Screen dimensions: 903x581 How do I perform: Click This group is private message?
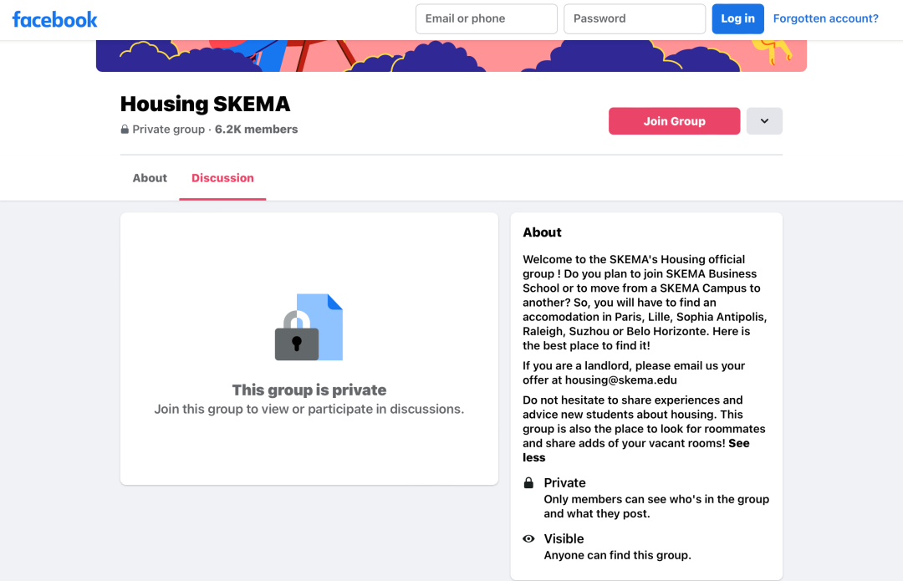pyautogui.click(x=309, y=390)
